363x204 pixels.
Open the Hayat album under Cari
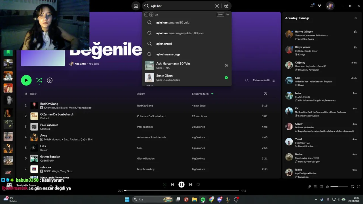pos(301,85)
